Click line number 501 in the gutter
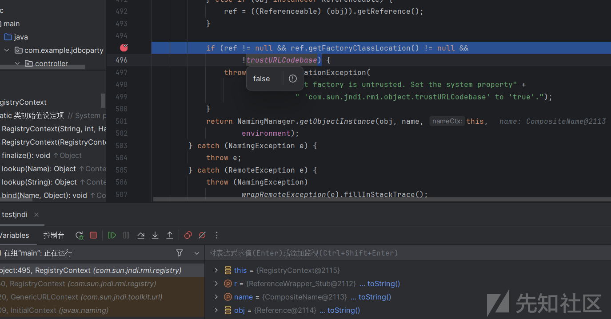 (121, 121)
